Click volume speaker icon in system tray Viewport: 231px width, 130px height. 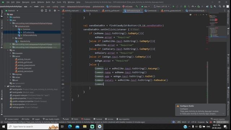(x=196, y=126)
